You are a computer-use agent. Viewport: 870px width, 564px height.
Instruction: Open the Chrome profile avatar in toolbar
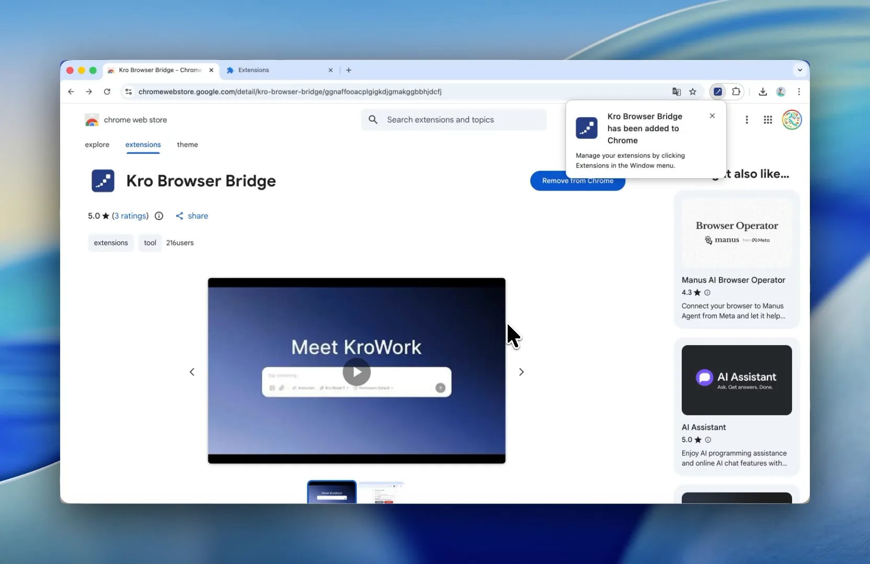tap(781, 91)
